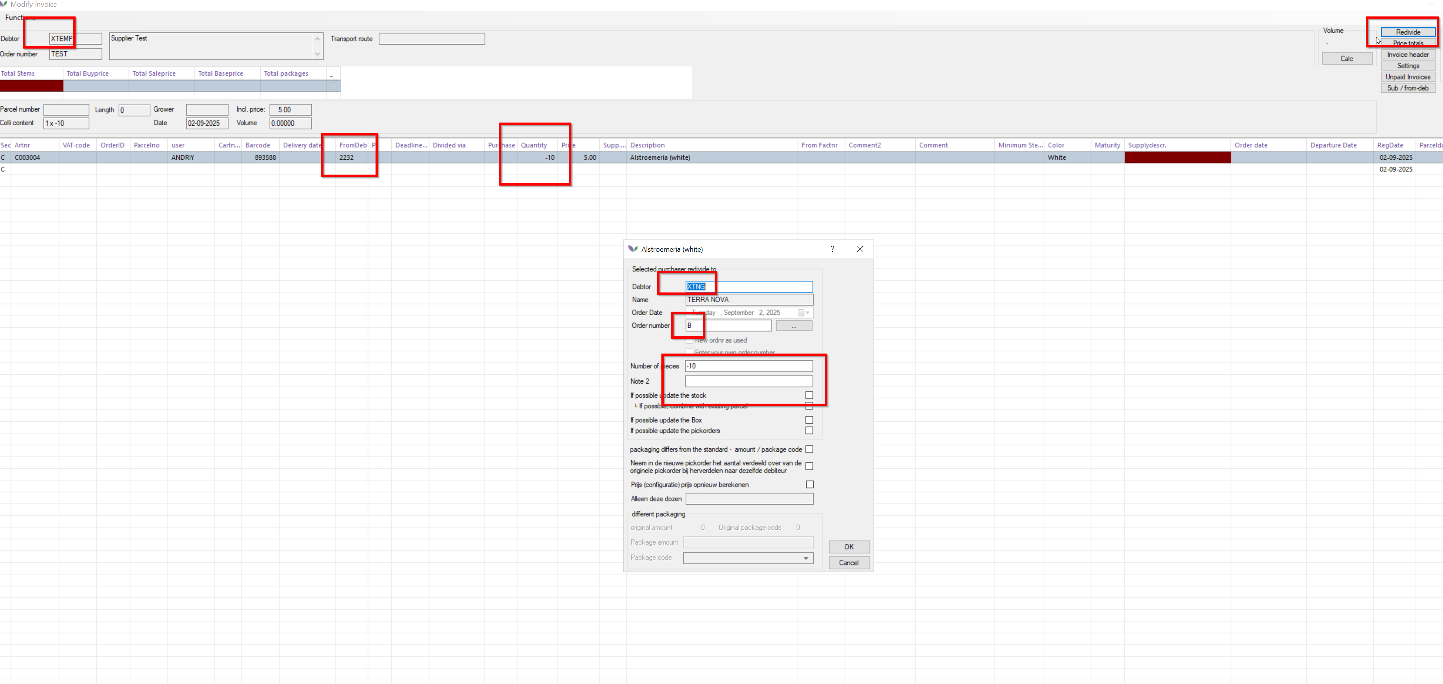Click the browse '...' button beside Order number
Viewport: 1443px width, 684px height.
pyautogui.click(x=794, y=325)
